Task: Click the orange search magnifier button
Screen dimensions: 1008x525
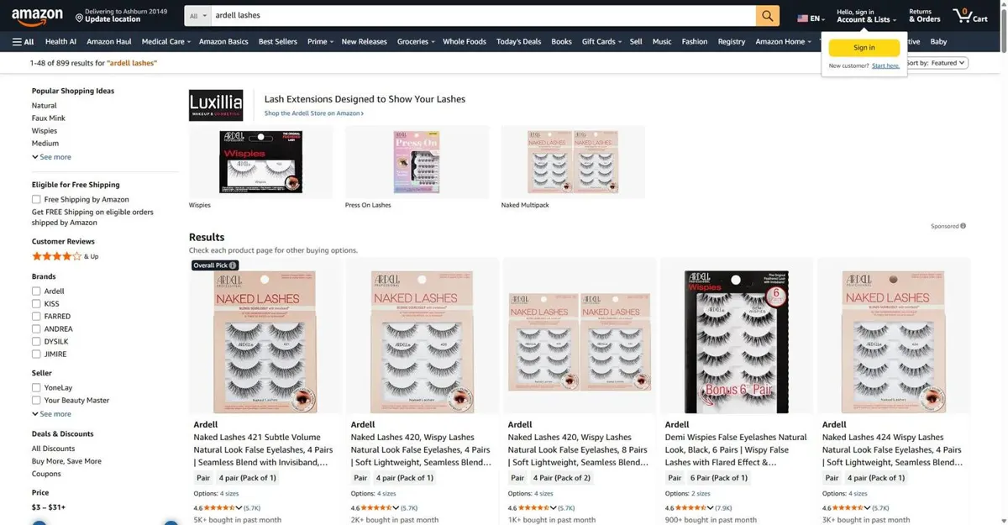Action: (767, 15)
